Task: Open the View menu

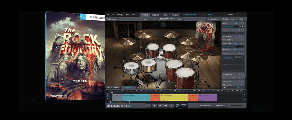Action: click(128, 15)
